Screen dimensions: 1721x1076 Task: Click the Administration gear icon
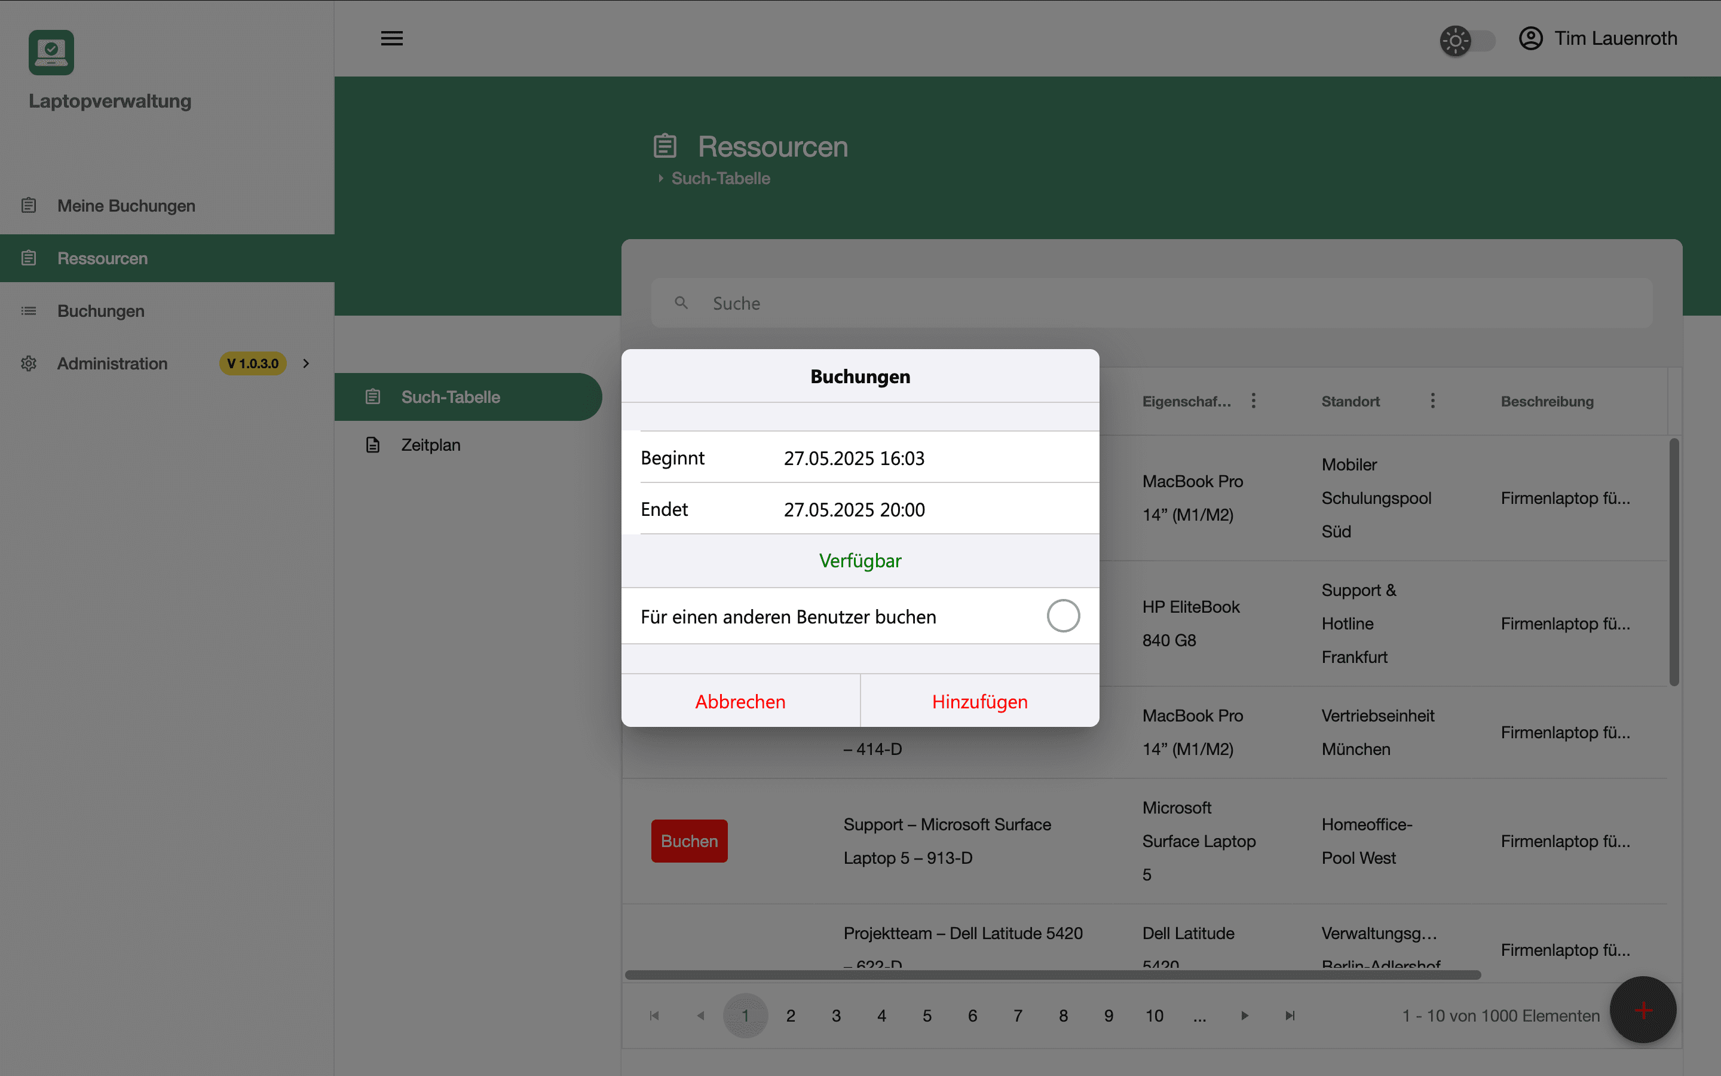(x=29, y=363)
